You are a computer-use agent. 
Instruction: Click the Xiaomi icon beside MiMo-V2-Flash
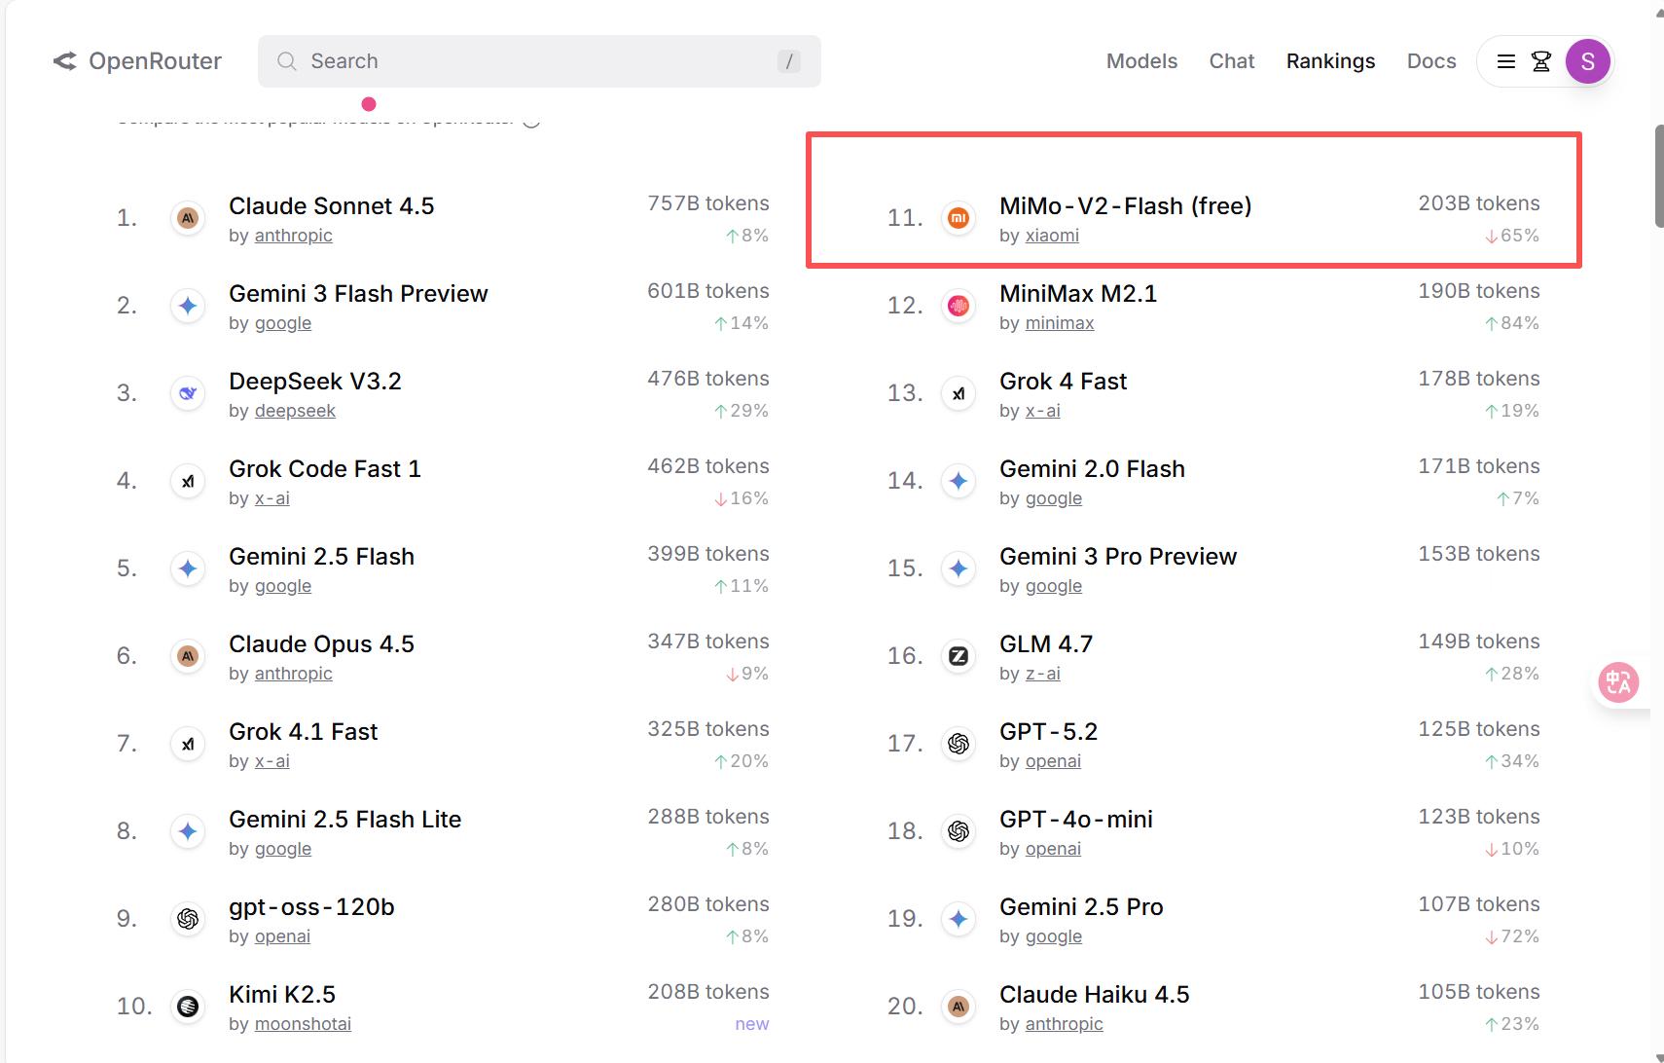click(959, 218)
